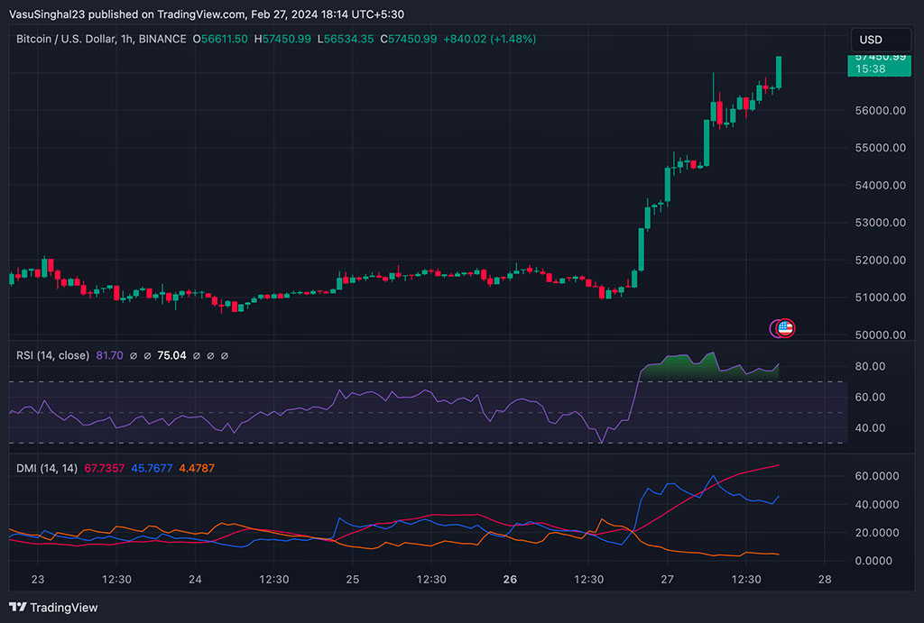Click the RSI value 81.70
924x623 pixels.
[x=109, y=355]
